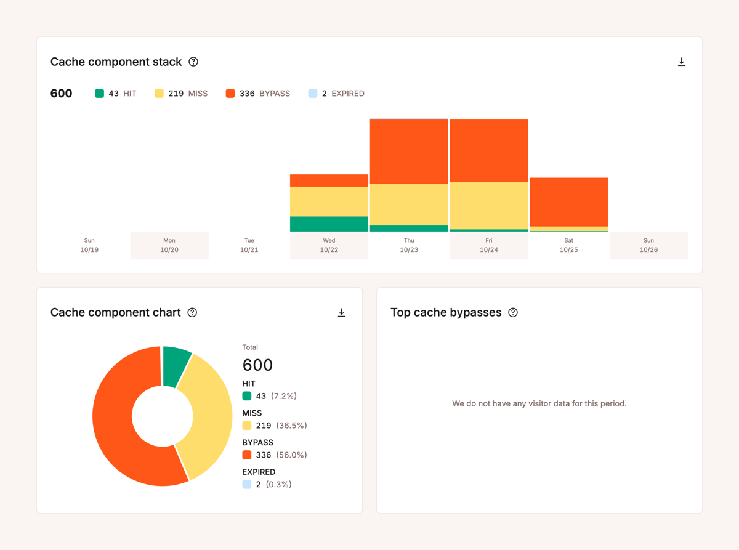739x550 pixels.
Task: Open help tooltip for Top cache bypasses
Action: pos(513,312)
